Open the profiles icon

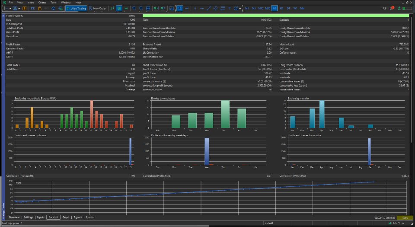pyautogui.click(x=16, y=9)
